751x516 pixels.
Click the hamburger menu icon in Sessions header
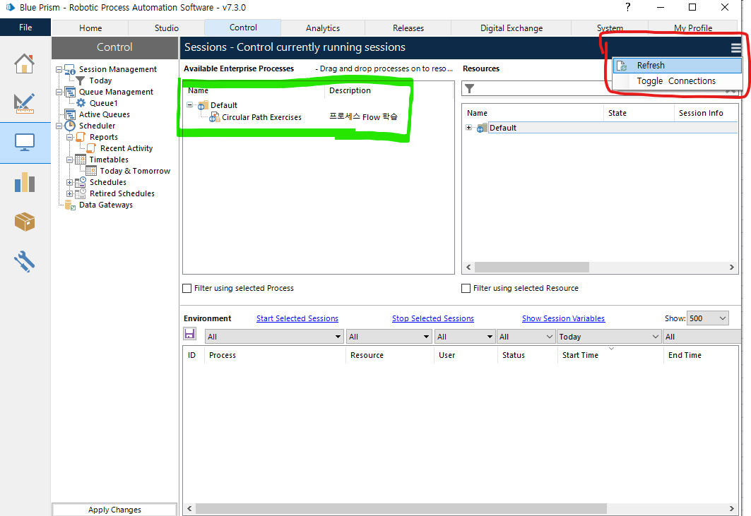pos(735,48)
